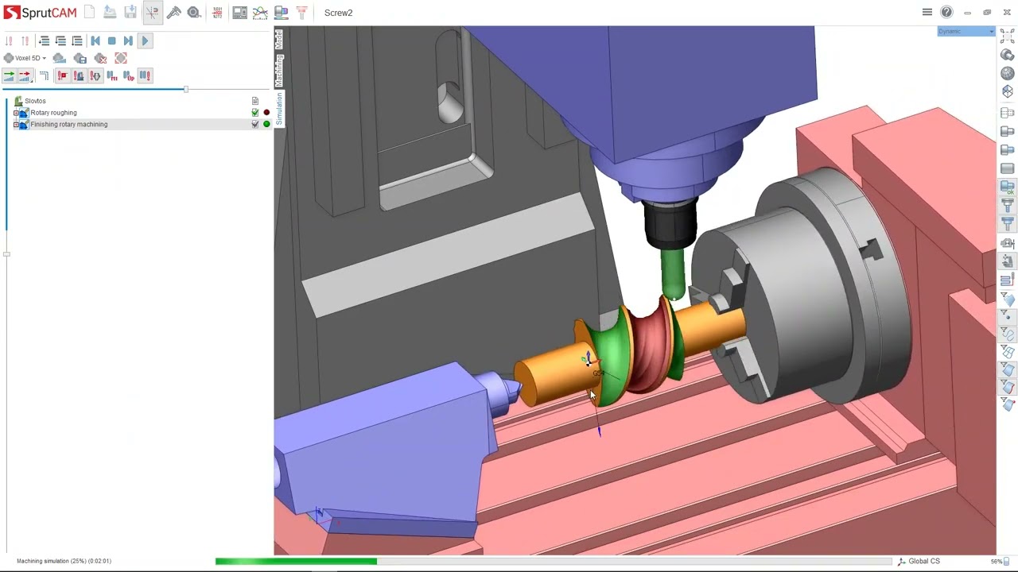The image size is (1018, 572).
Task: Open the load project icon
Action: pyautogui.click(x=110, y=13)
